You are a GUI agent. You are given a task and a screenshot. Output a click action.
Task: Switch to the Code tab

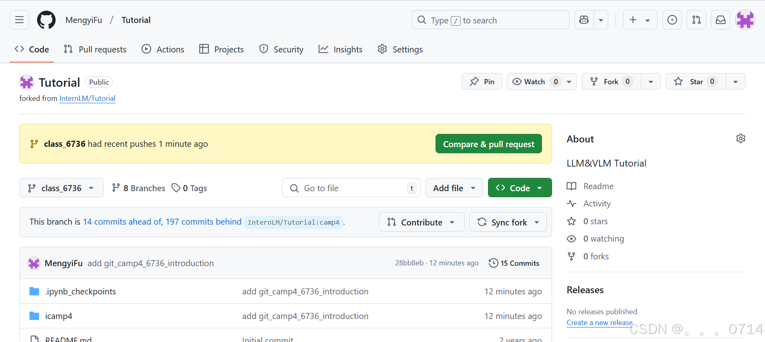pos(32,49)
